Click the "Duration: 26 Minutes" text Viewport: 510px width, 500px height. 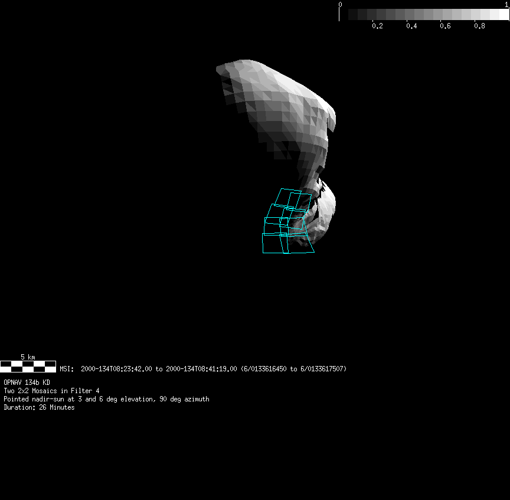coord(39,407)
